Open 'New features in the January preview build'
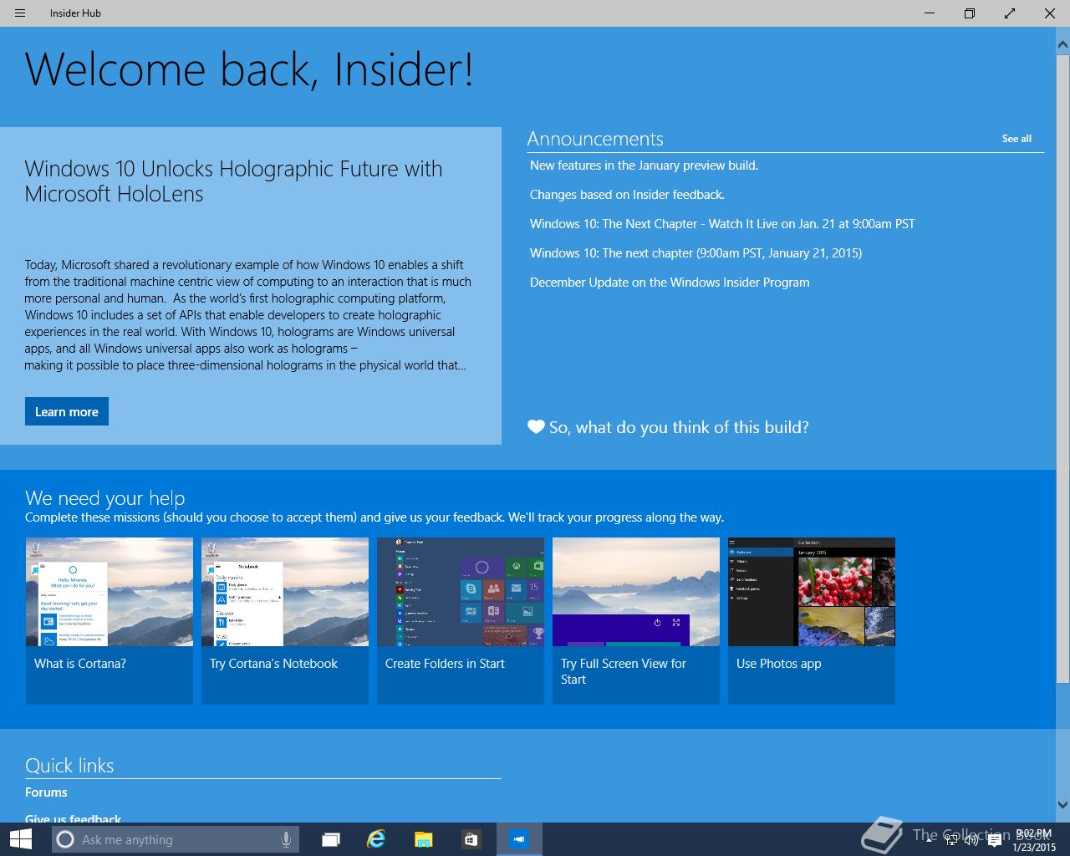The height and width of the screenshot is (856, 1070). (644, 166)
